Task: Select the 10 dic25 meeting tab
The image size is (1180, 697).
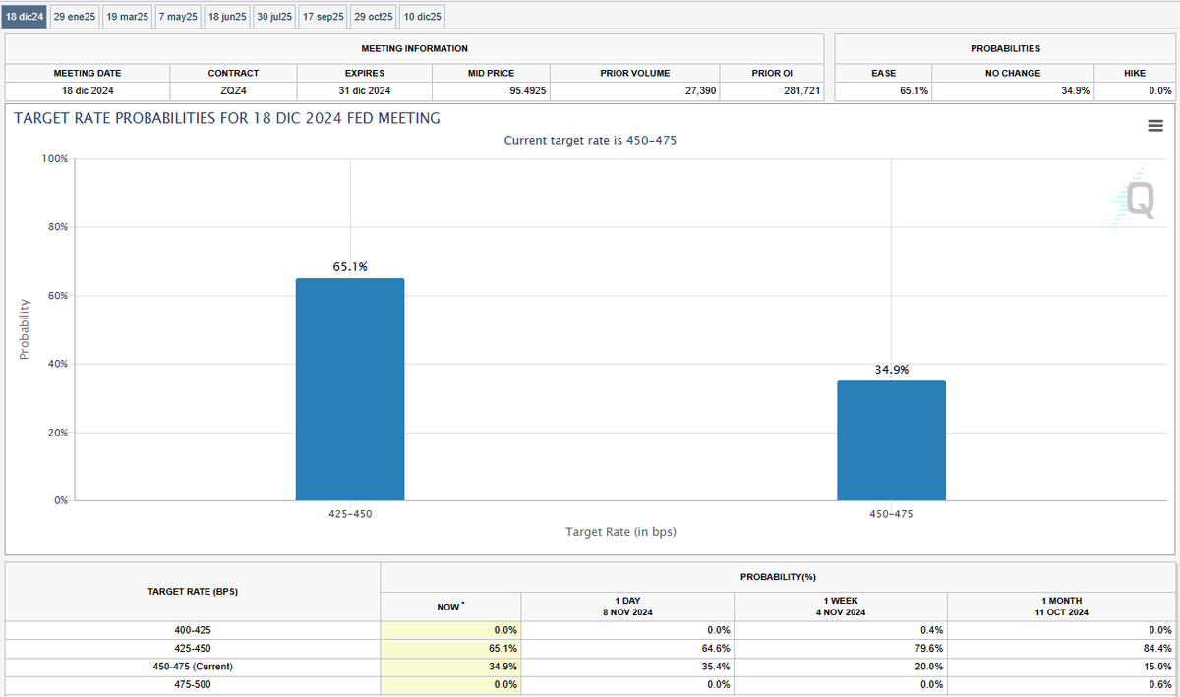Action: [x=423, y=17]
